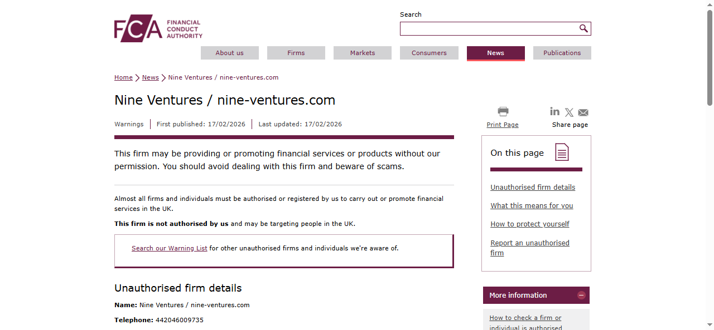
Task: Click the printer icon above Print Page
Action: tap(502, 111)
